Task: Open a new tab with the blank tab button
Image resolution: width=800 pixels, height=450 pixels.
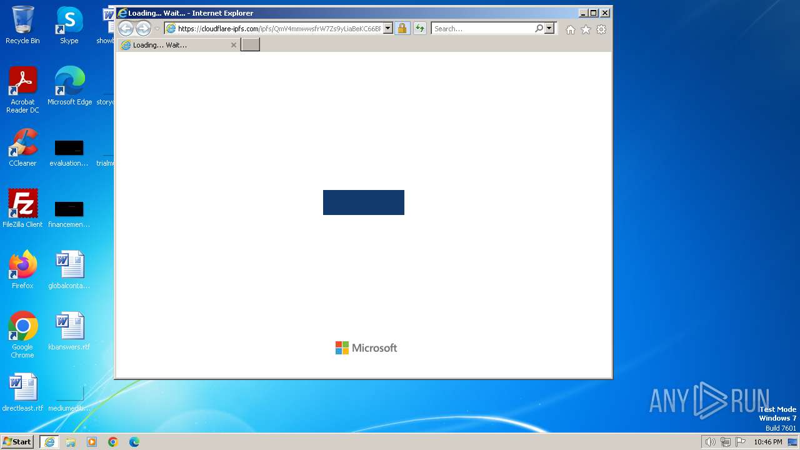Action: point(250,44)
